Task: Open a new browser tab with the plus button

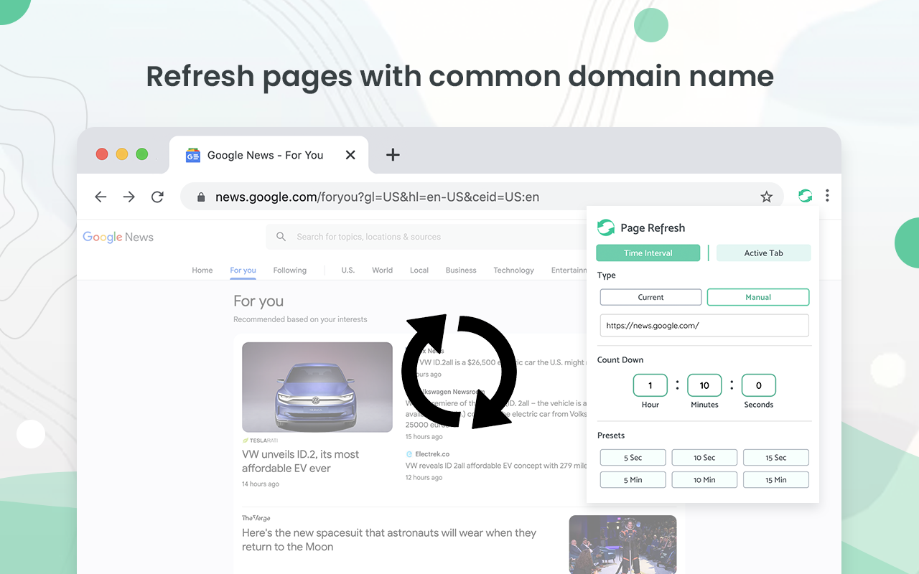Action: [x=392, y=154]
